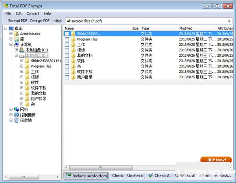Viewport: 236px width, 183px height.
Task: Click the Encrypt PDF toolbar button
Action: click(x=18, y=21)
